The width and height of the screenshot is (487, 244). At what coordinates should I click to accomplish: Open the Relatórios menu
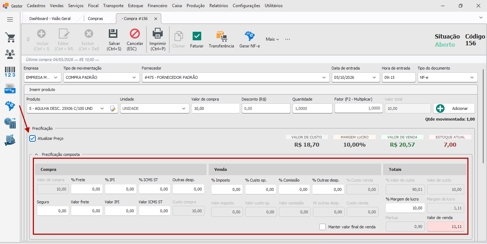coord(219,6)
